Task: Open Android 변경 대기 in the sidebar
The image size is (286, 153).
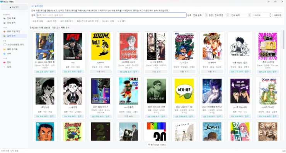Action: click(x=14, y=45)
